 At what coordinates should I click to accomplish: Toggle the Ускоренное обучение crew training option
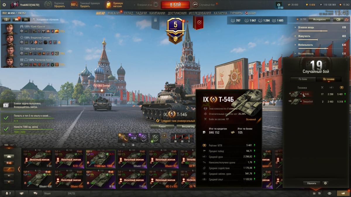coord(45,20)
